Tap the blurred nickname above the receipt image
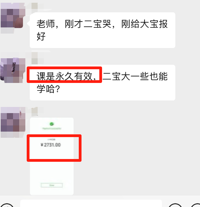The height and width of the screenshot is (207, 200). pos(35,111)
